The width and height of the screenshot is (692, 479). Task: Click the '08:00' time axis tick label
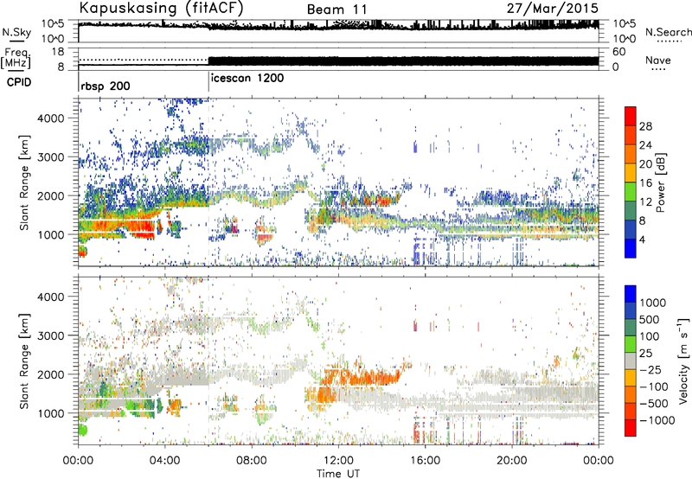coord(252,460)
